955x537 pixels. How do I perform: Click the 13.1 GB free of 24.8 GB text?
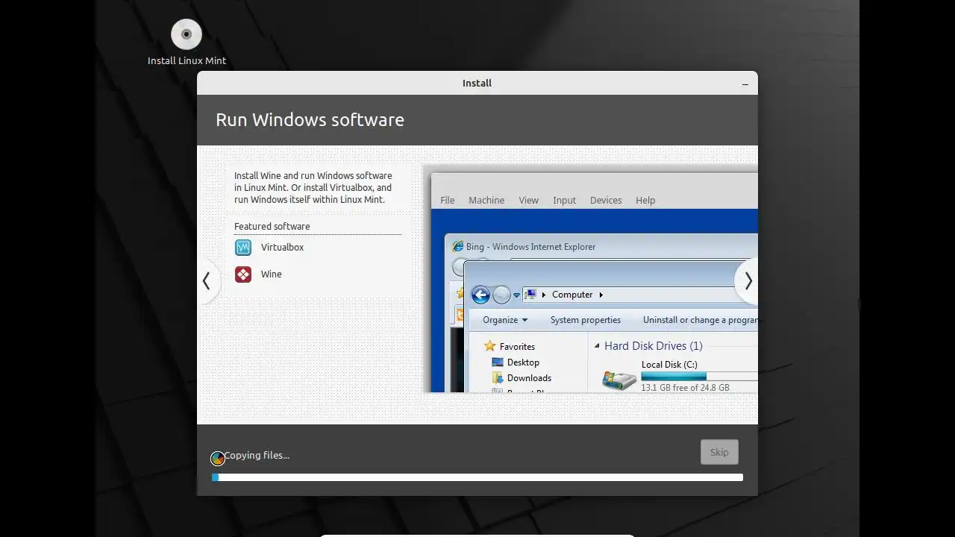685,388
